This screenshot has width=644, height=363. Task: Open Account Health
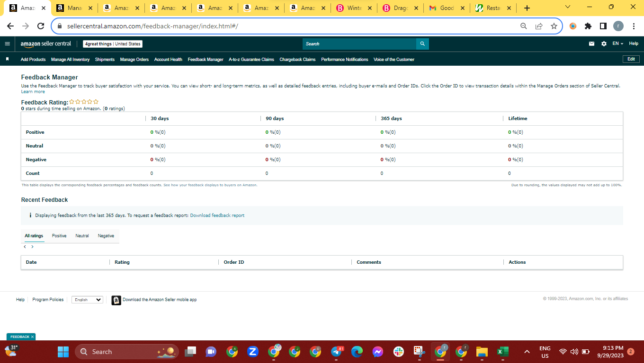pos(168,60)
